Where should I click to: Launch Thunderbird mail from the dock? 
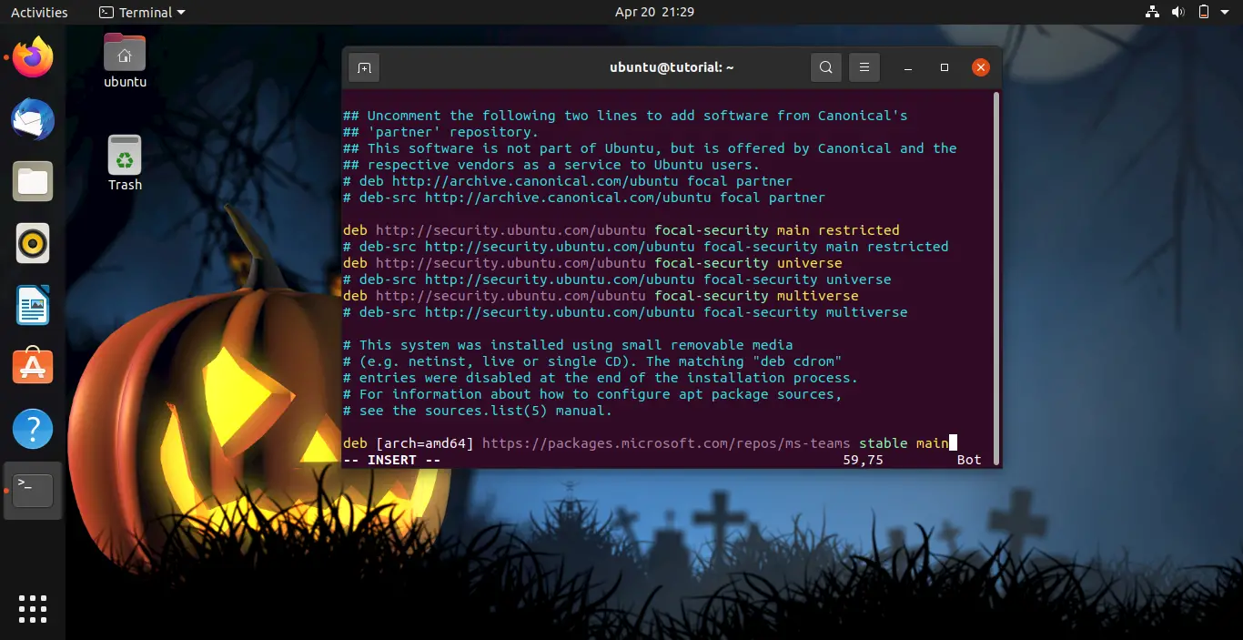33,119
